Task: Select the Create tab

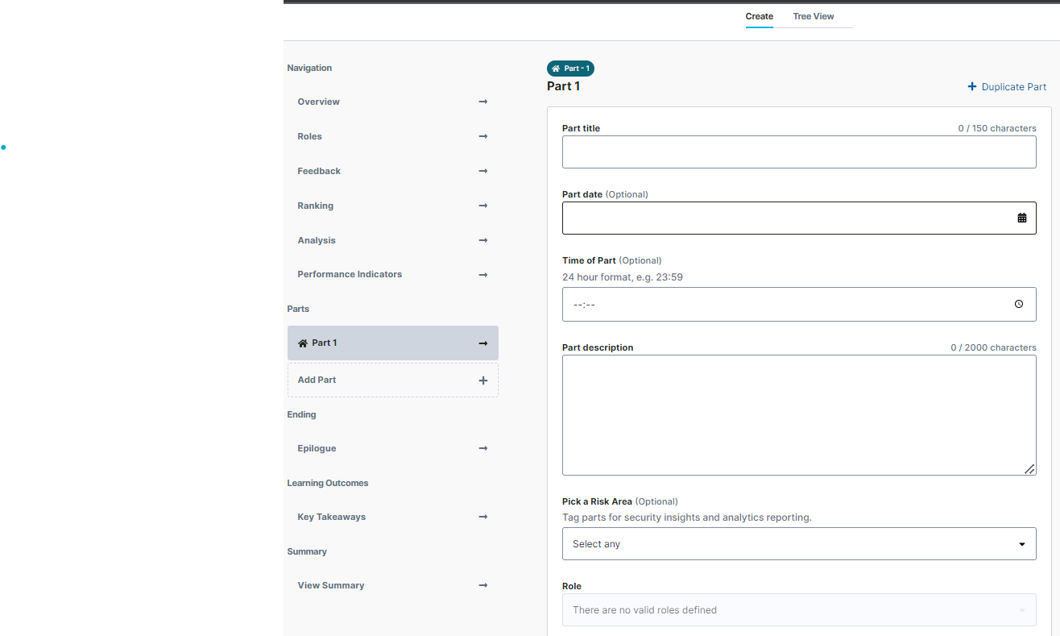Action: [x=759, y=16]
